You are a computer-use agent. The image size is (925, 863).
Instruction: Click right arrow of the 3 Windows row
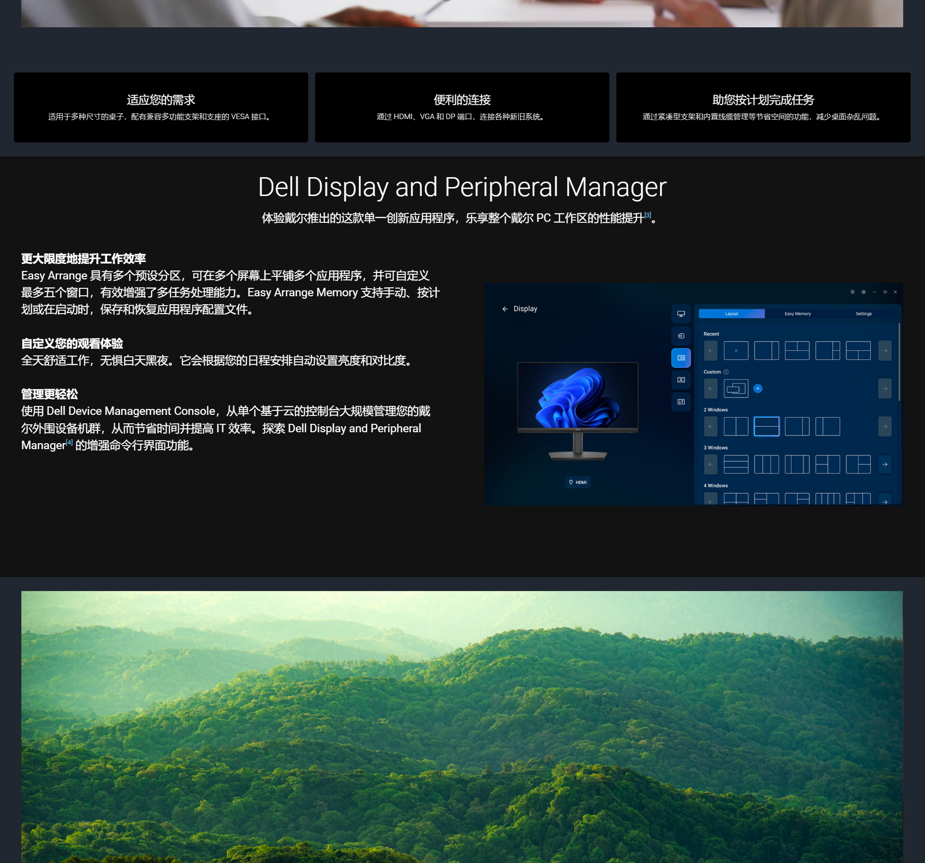point(885,465)
